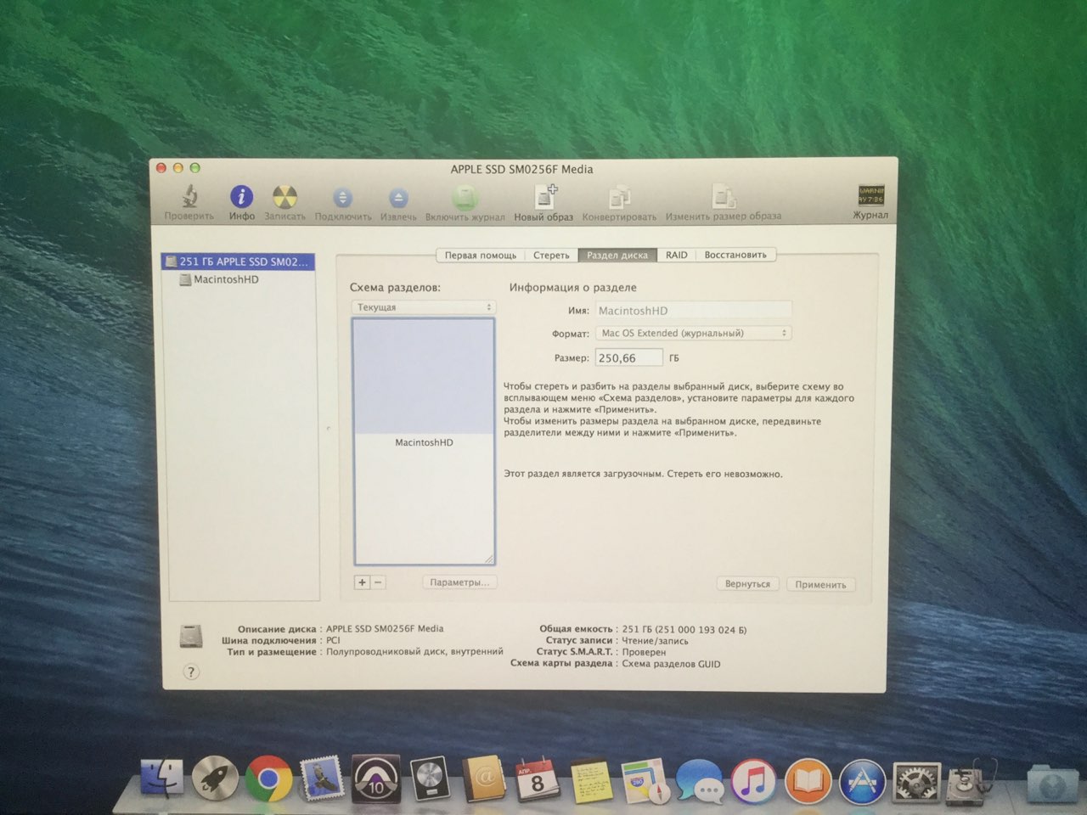Open Mail stamp icon in Dock
This screenshot has width=1087, height=815.
322,778
